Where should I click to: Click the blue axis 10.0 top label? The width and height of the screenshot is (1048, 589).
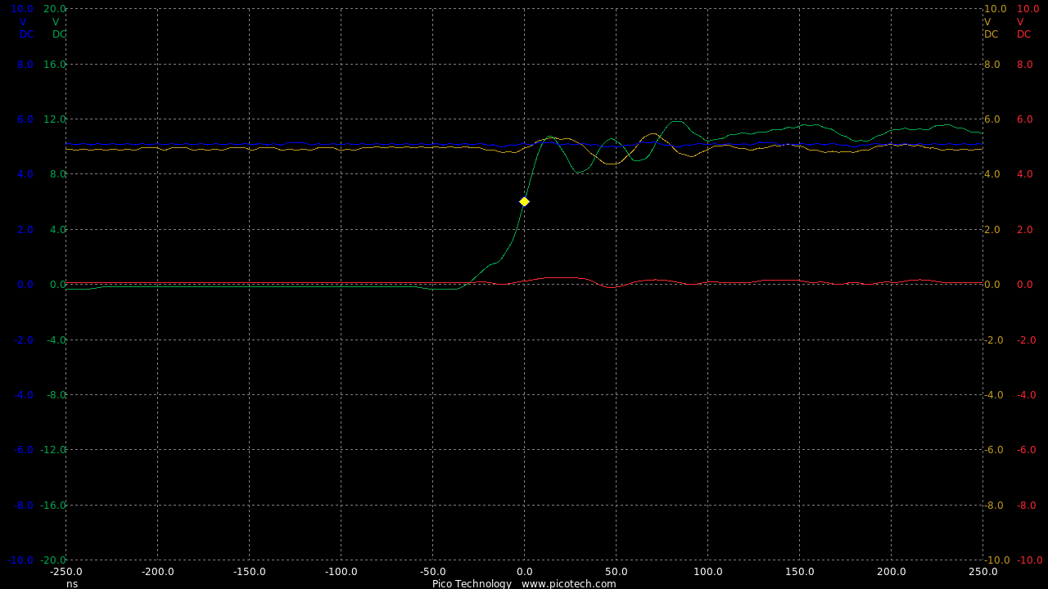click(x=22, y=9)
